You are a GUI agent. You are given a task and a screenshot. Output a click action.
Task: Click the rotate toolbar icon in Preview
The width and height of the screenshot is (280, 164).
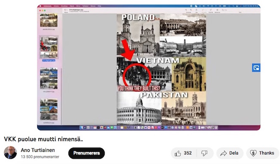[211, 10]
